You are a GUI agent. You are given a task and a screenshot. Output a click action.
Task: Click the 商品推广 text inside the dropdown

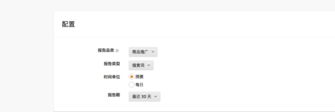140,52
